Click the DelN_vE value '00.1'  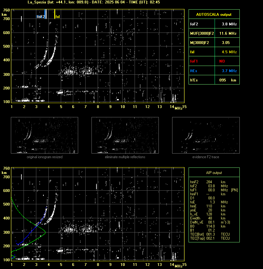212,222
